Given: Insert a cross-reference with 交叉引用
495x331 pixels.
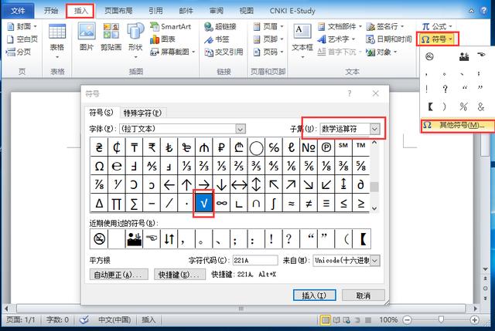Looking at the screenshot, I should 224,52.
